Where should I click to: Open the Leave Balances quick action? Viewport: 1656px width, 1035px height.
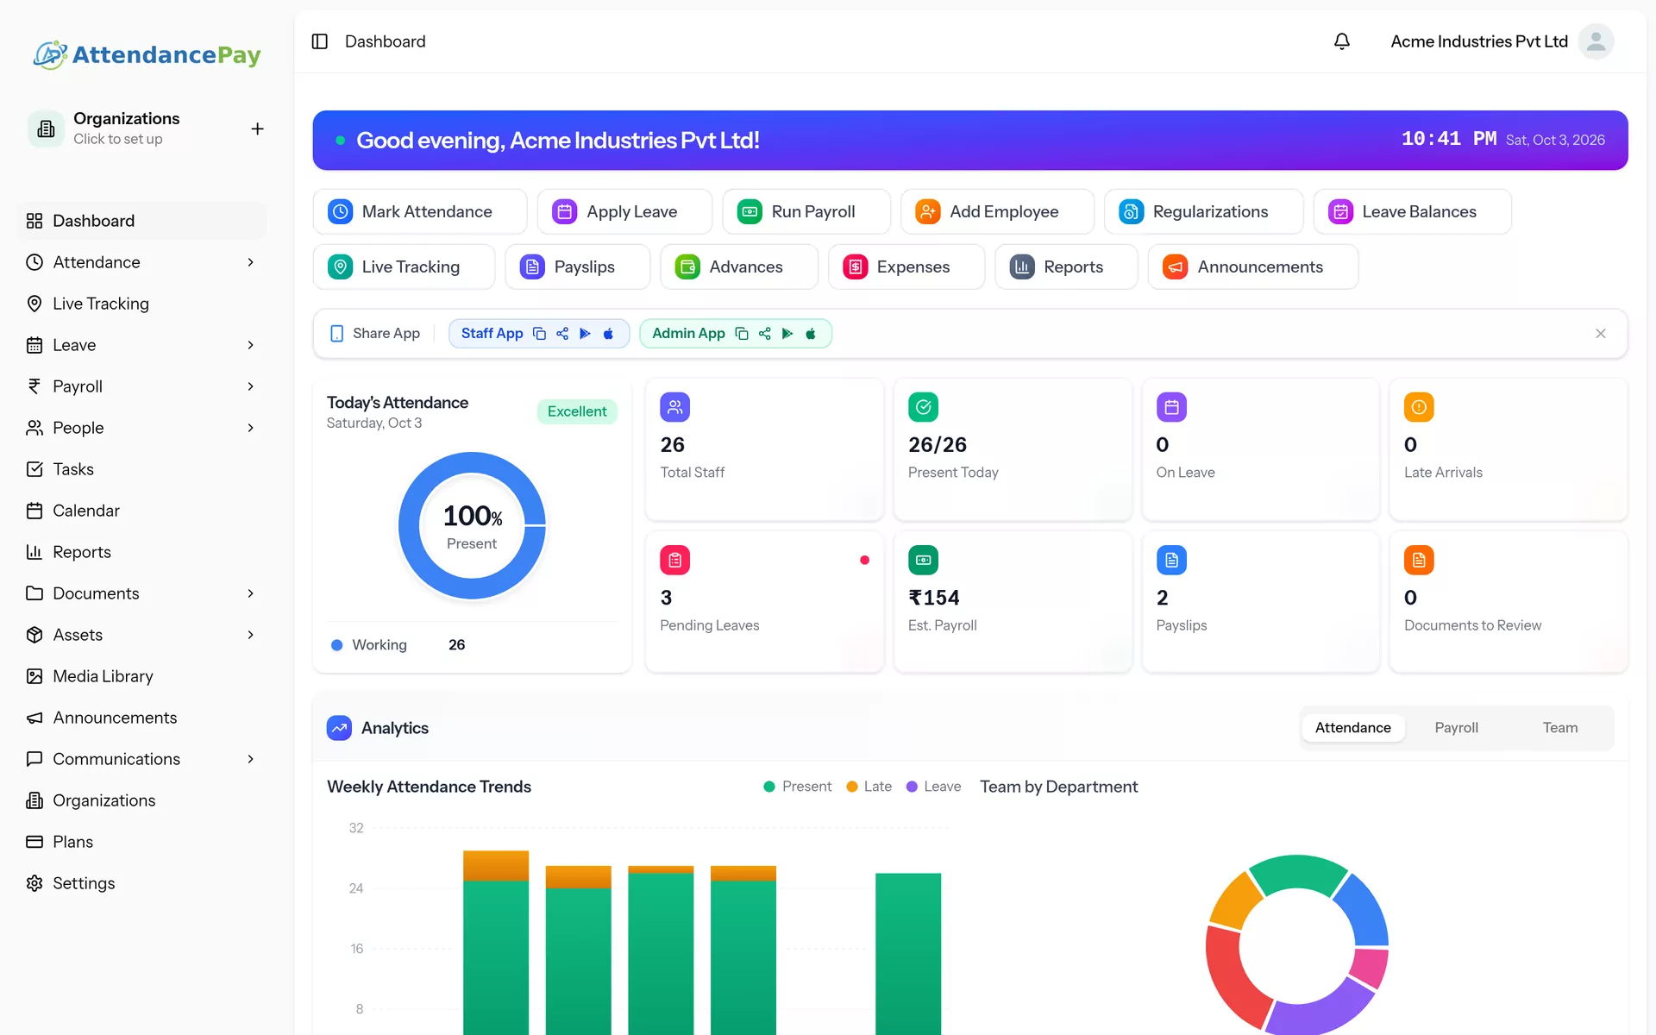point(1412,211)
